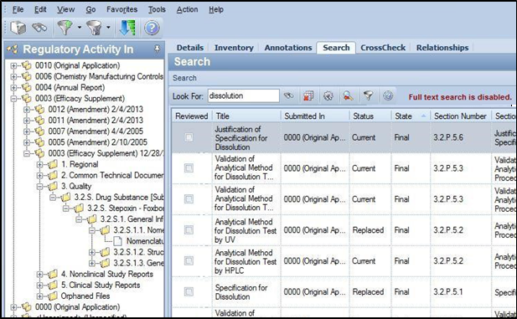Sort by Reviewed column header
The height and width of the screenshot is (319, 517).
192,116
